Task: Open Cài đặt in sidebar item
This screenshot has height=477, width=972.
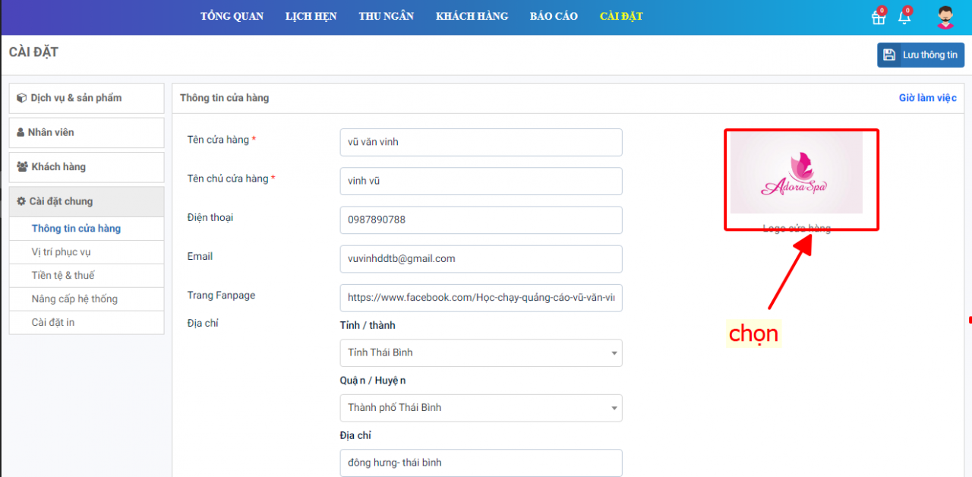Action: (53, 323)
